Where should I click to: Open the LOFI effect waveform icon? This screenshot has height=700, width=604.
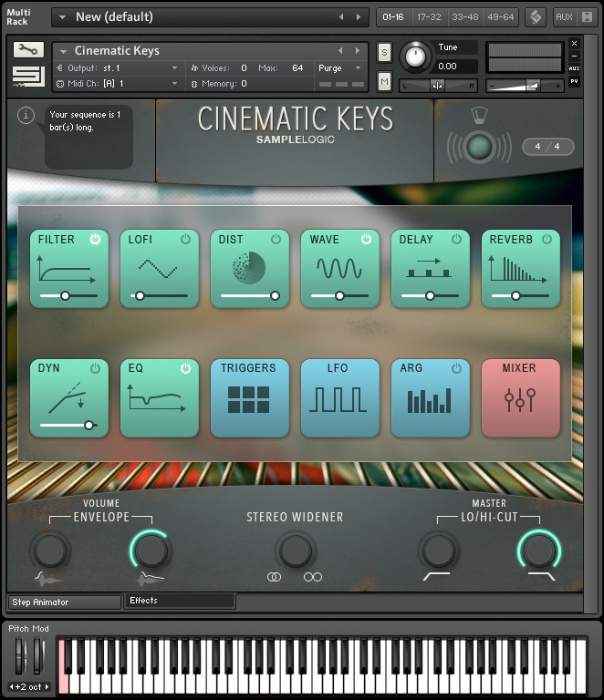point(158,269)
